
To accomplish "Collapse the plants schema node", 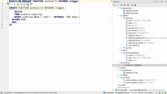I will pyautogui.click(x=116, y=68).
